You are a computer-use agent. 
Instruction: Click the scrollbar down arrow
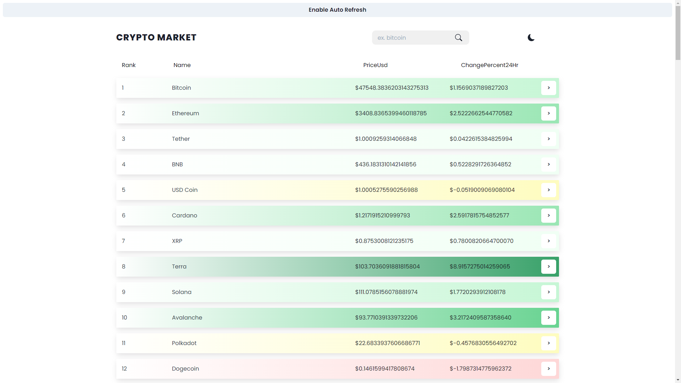tap(678, 380)
